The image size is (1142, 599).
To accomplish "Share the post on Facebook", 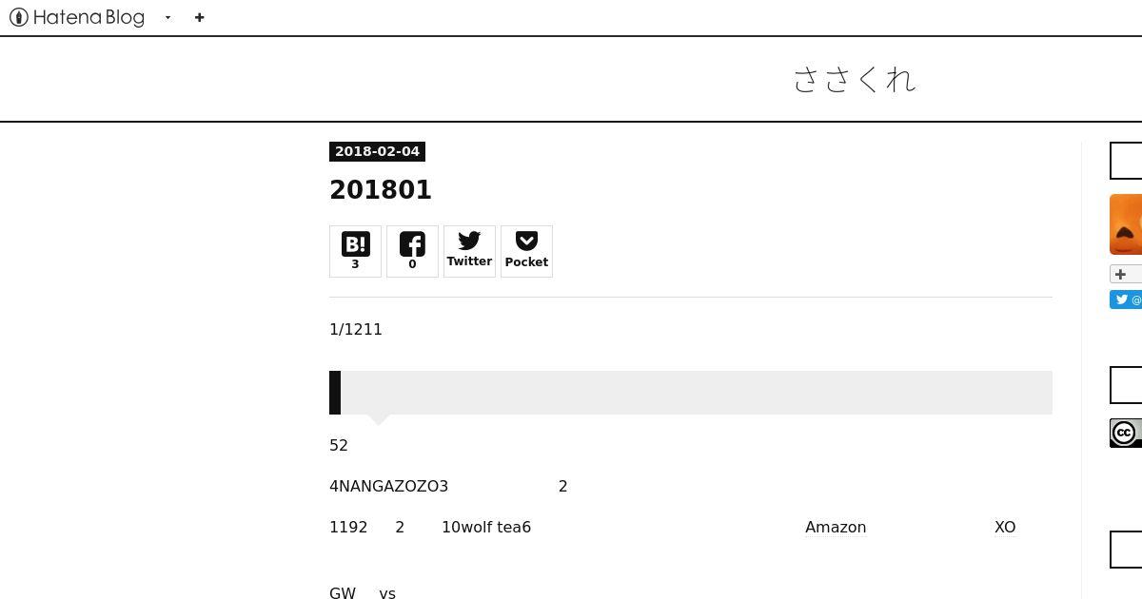I will (x=412, y=251).
